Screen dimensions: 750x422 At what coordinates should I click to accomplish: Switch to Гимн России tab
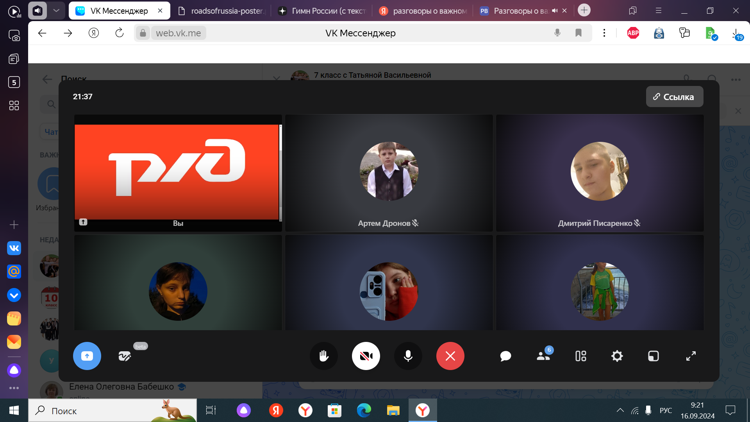[x=322, y=11]
